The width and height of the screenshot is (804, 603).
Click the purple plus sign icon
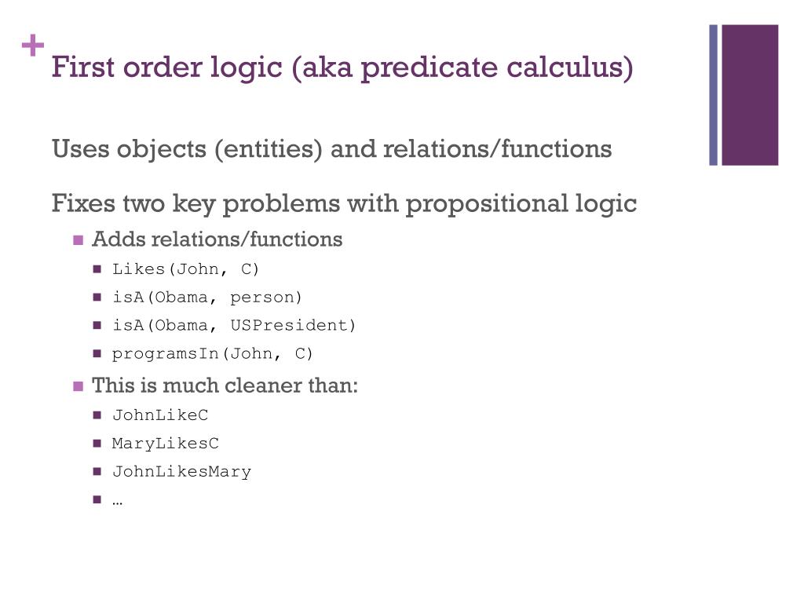click(33, 45)
